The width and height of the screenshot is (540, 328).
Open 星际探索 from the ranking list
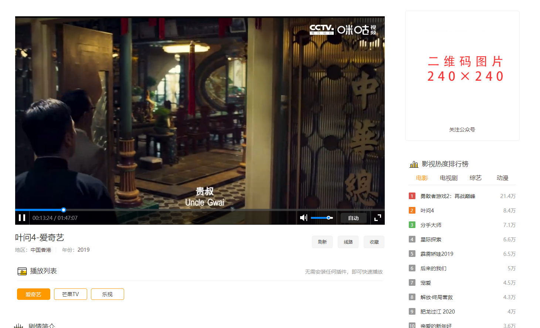[431, 240]
